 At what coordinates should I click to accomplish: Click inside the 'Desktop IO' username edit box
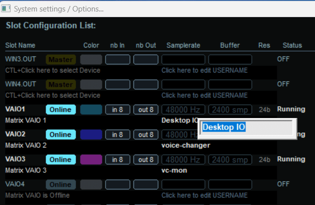247,127
